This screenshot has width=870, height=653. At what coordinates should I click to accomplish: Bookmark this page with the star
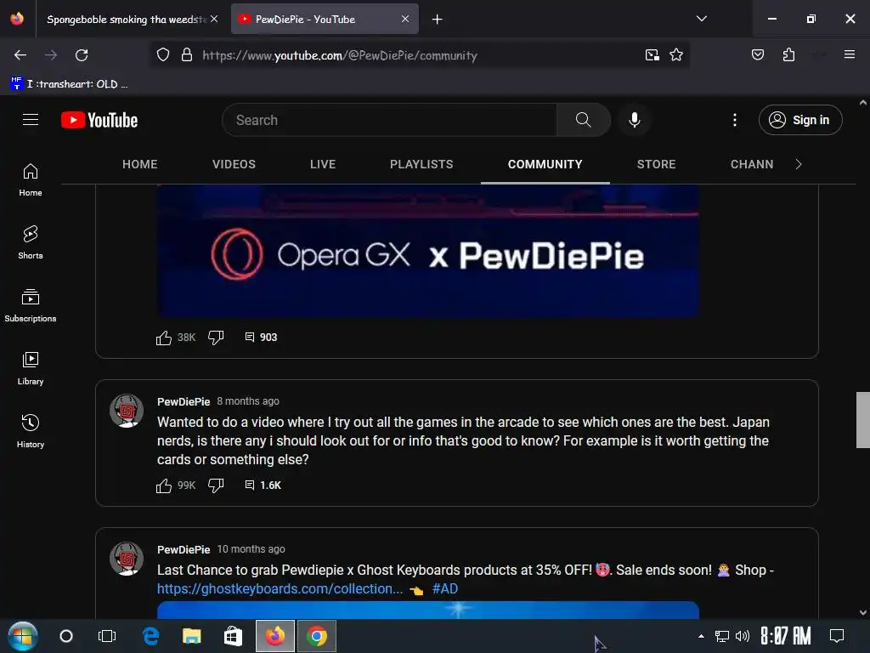(x=676, y=55)
